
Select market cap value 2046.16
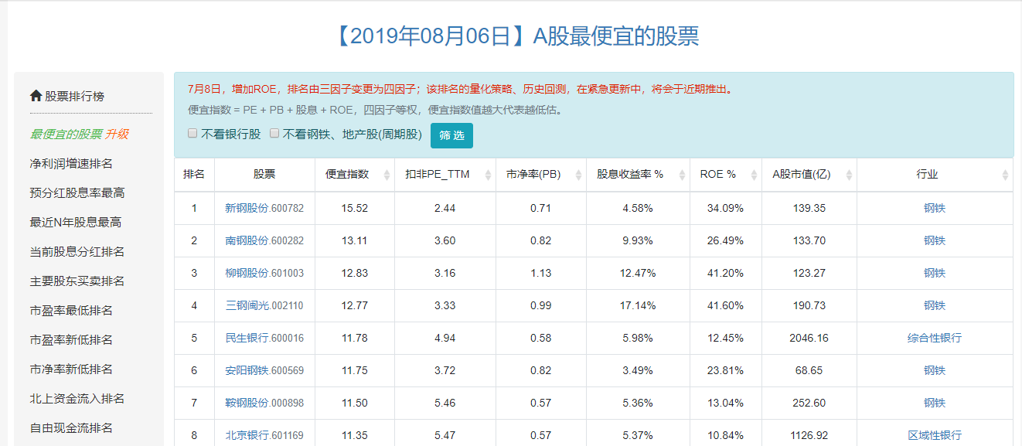pyautogui.click(x=809, y=338)
